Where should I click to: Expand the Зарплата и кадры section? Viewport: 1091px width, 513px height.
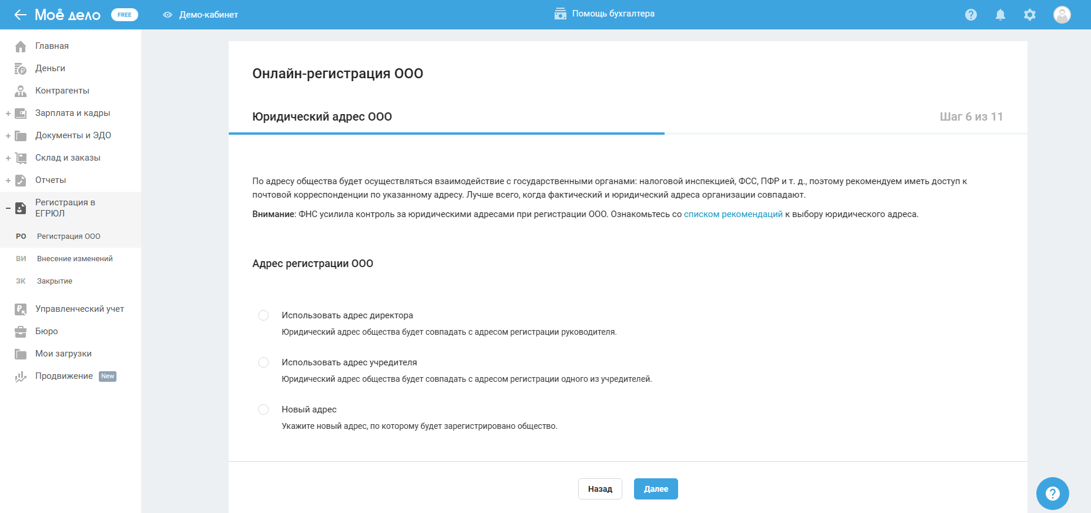coord(8,114)
